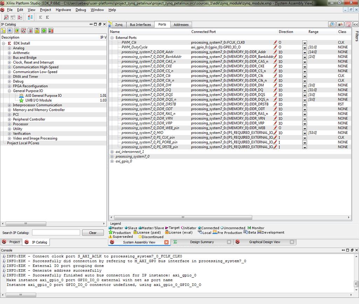Click the camera-style icon in the main toolbar
359x304 pixels.
pos(13,17)
